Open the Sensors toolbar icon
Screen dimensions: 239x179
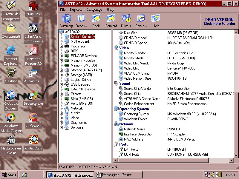[x=141, y=21]
